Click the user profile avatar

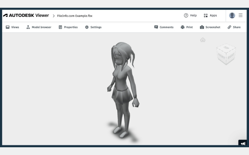click(x=232, y=15)
